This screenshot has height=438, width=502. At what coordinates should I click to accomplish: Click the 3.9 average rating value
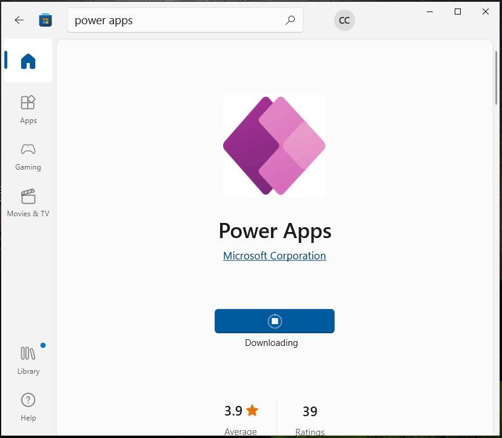point(233,411)
